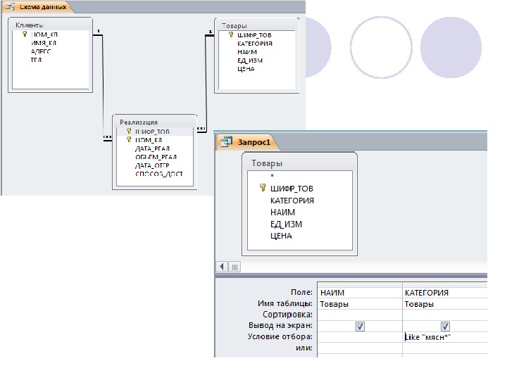This screenshot has height=380, width=507.
Task: Select ДАТА_РЕАЛ field in Реализация
Action: (x=152, y=148)
